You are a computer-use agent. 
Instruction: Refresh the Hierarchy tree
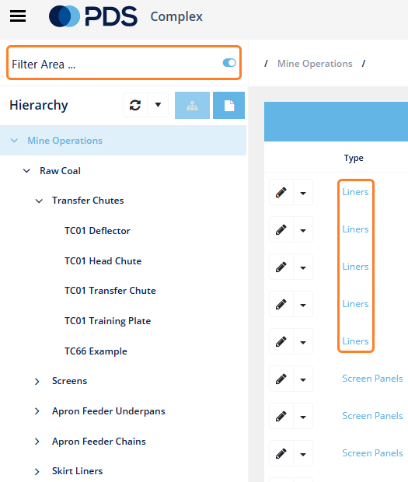pos(135,105)
